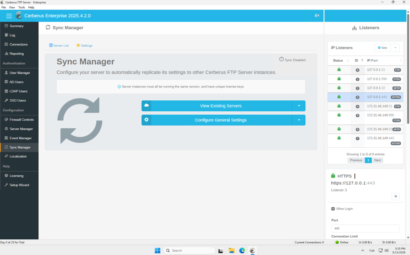The height and width of the screenshot is (255, 410).
Task: Open Firewall Controls in the sidebar
Action: pos(21,119)
